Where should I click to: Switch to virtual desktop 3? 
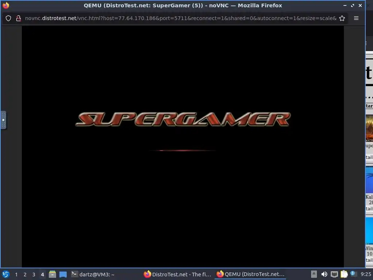tap(34, 275)
